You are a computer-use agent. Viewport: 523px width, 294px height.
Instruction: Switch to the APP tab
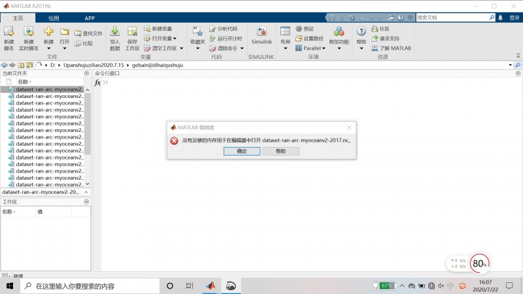coord(90,18)
